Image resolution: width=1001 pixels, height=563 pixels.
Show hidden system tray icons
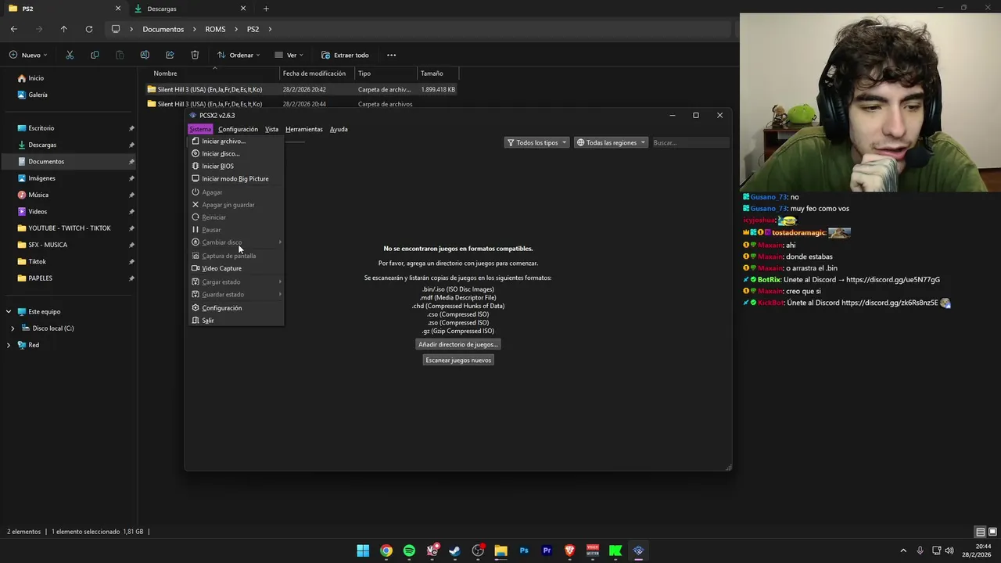coord(903,550)
